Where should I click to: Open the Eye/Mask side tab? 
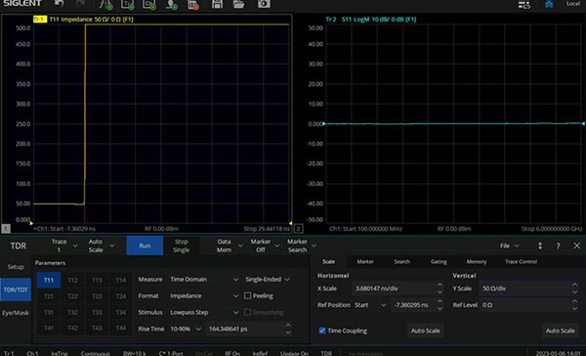[16, 313]
